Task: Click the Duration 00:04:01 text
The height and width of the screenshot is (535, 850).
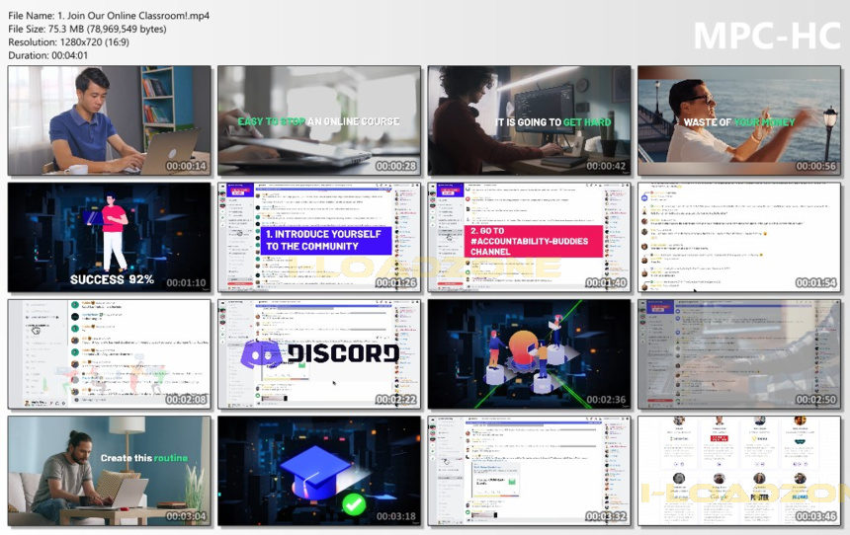Action: (x=47, y=55)
